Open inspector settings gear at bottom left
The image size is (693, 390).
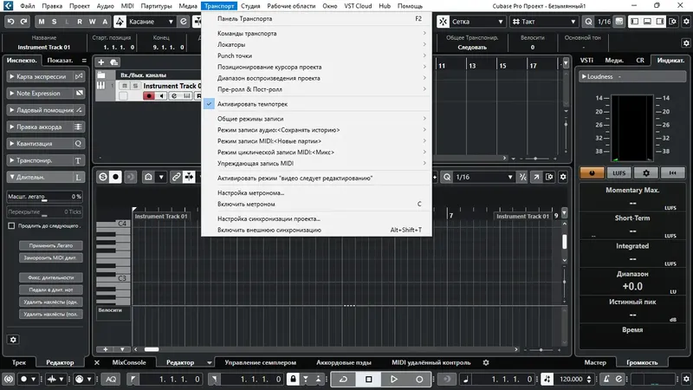pyautogui.click(x=13, y=340)
